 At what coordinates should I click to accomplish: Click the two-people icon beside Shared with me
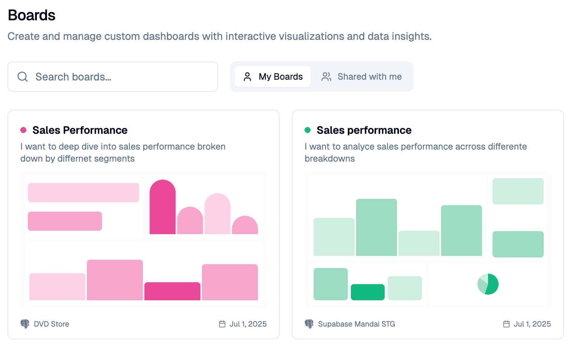[326, 77]
